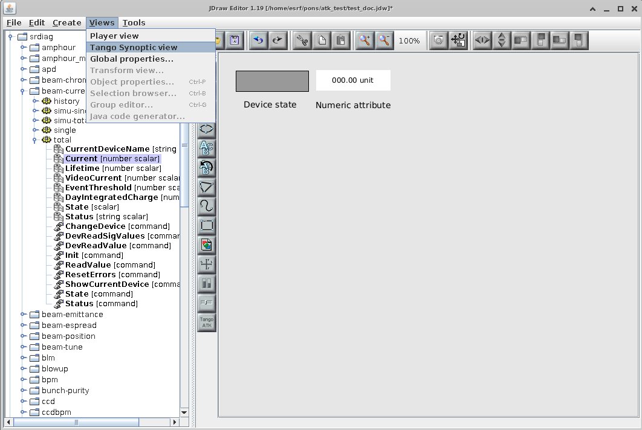Click the first align icon after the vertical mirror icon
This screenshot has height=430, width=642.
[x=521, y=40]
